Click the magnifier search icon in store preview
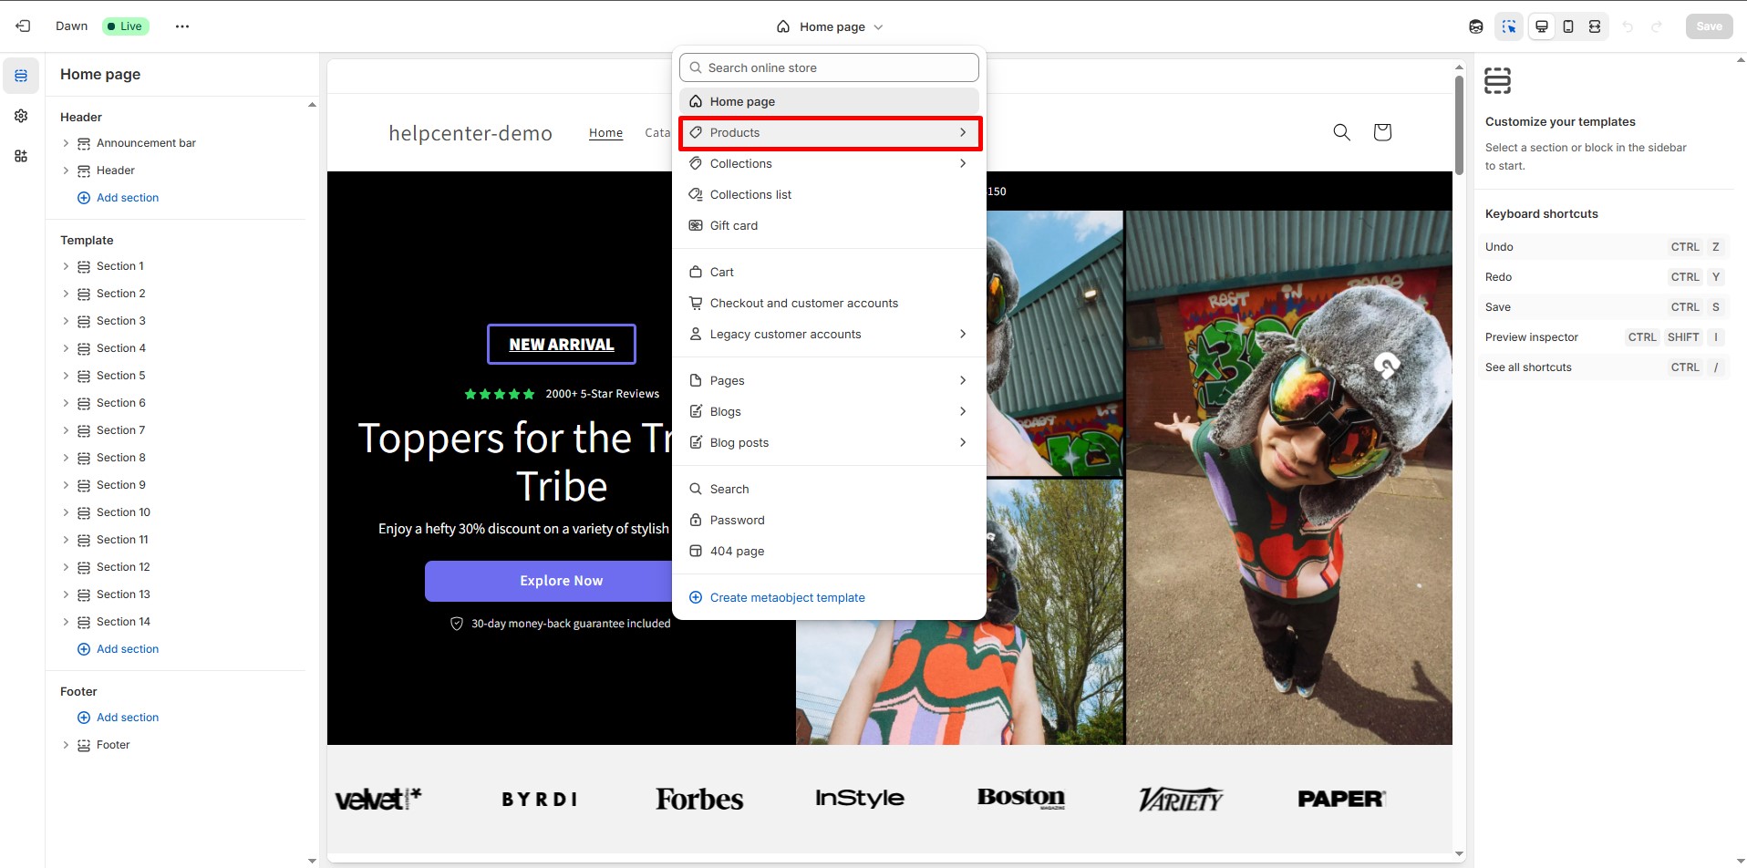Viewport: 1747px width, 868px height. point(1342,132)
